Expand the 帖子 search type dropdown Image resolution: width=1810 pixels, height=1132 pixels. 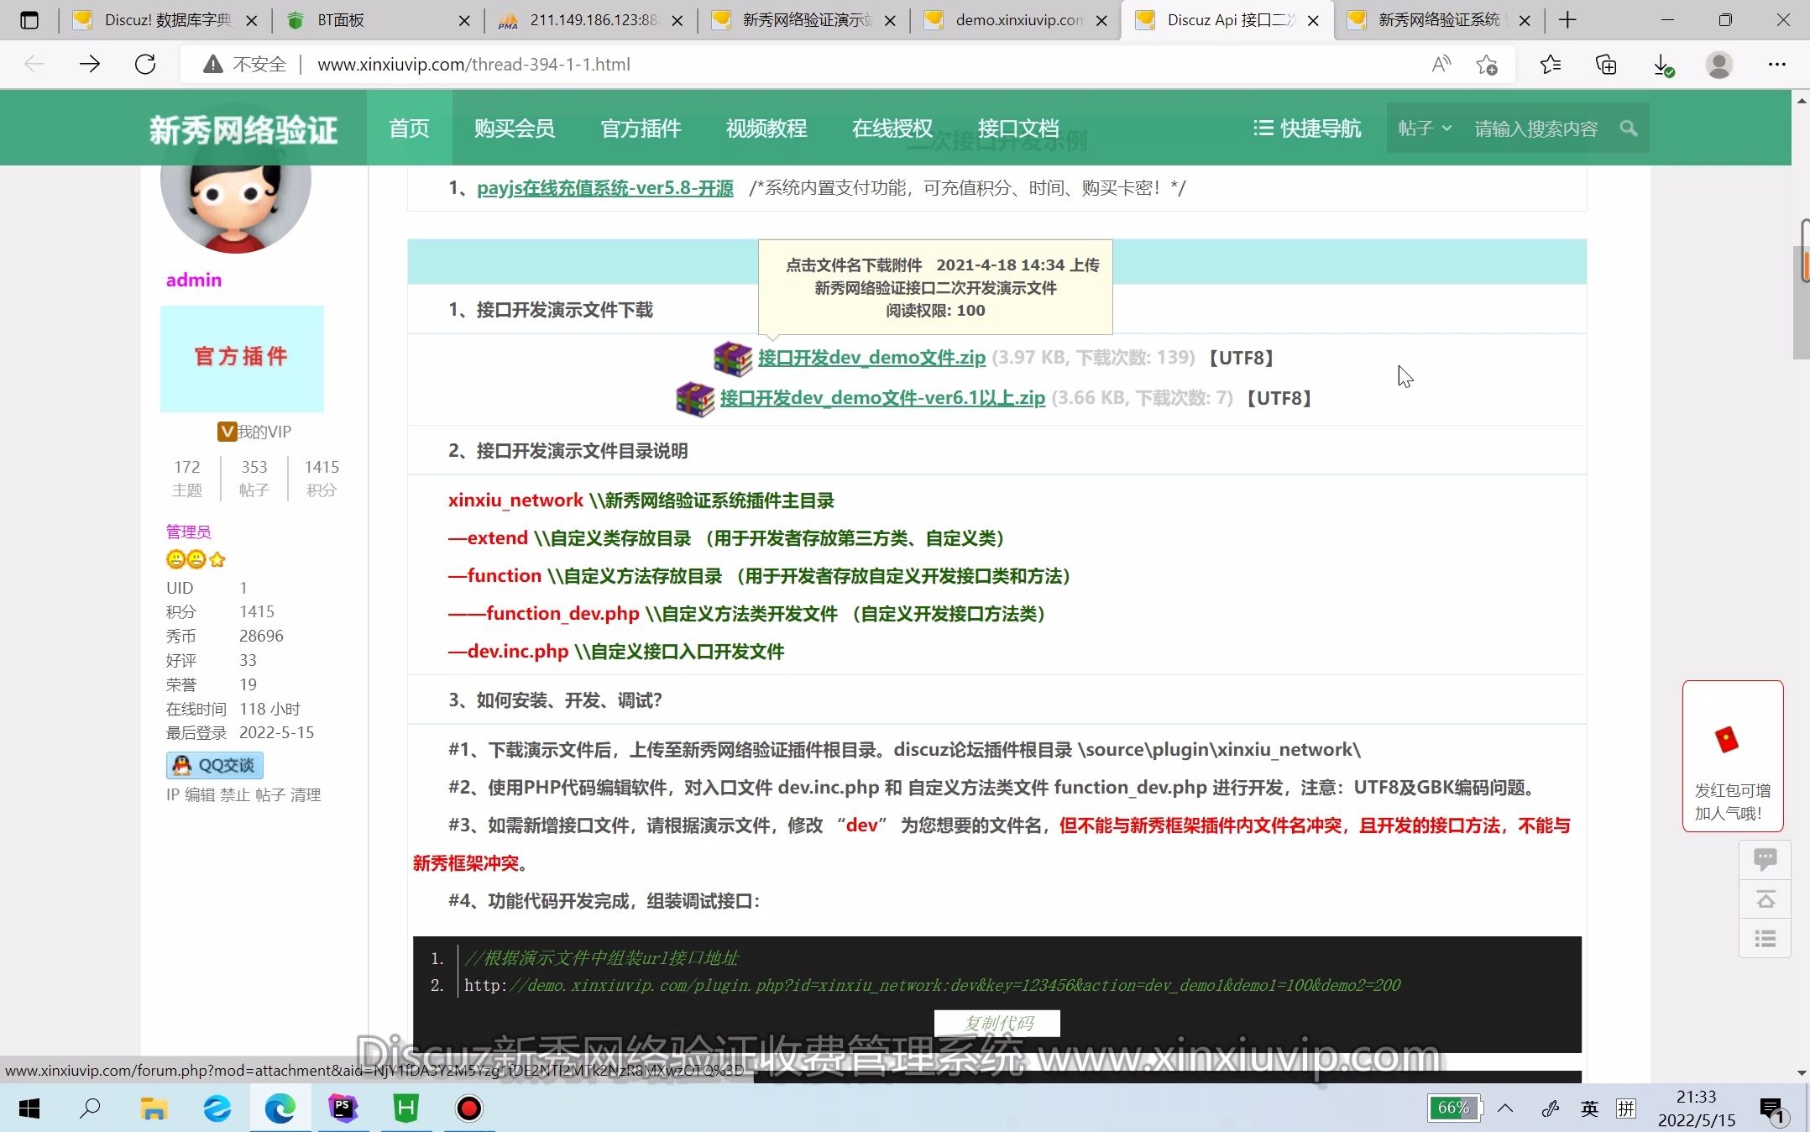pyautogui.click(x=1425, y=128)
